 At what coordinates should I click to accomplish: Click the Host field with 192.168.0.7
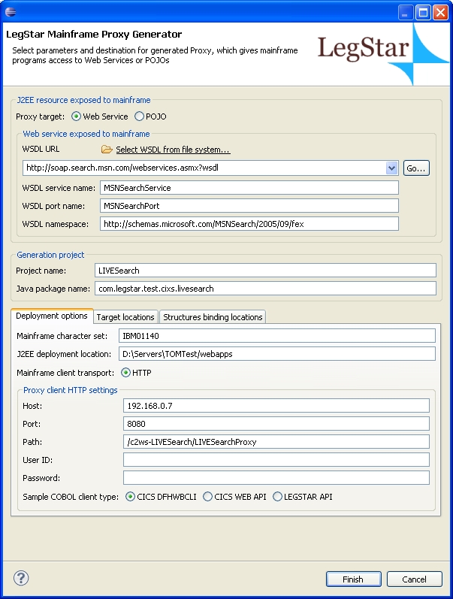pos(276,406)
